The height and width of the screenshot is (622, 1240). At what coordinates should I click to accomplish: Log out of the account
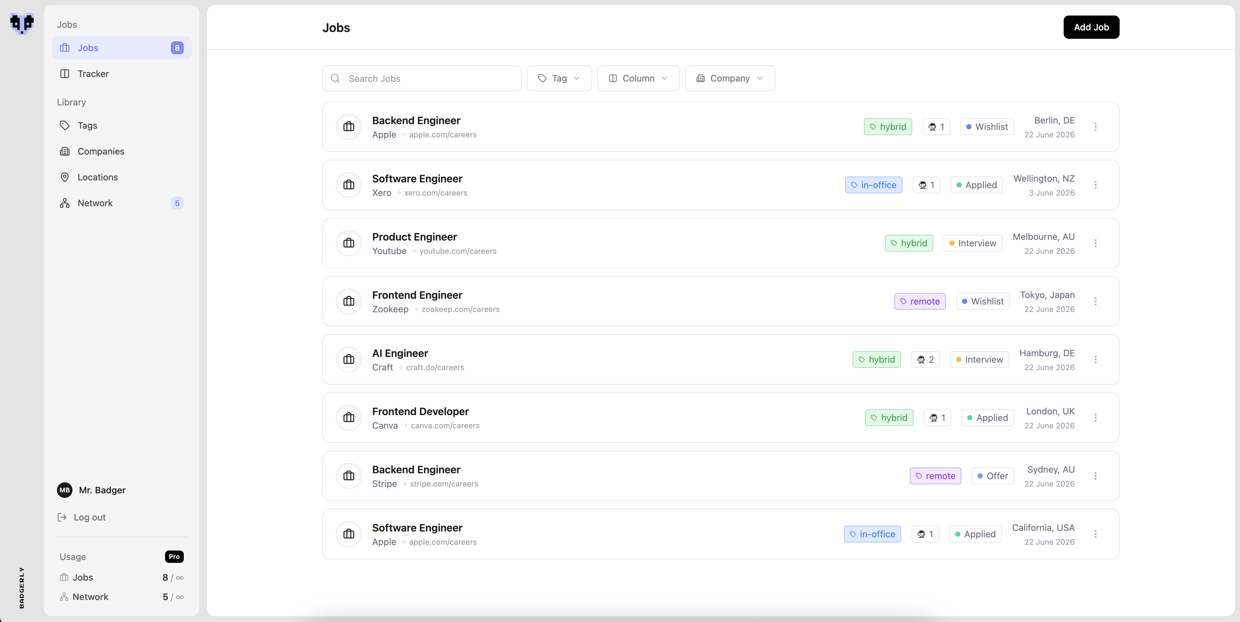click(x=81, y=517)
